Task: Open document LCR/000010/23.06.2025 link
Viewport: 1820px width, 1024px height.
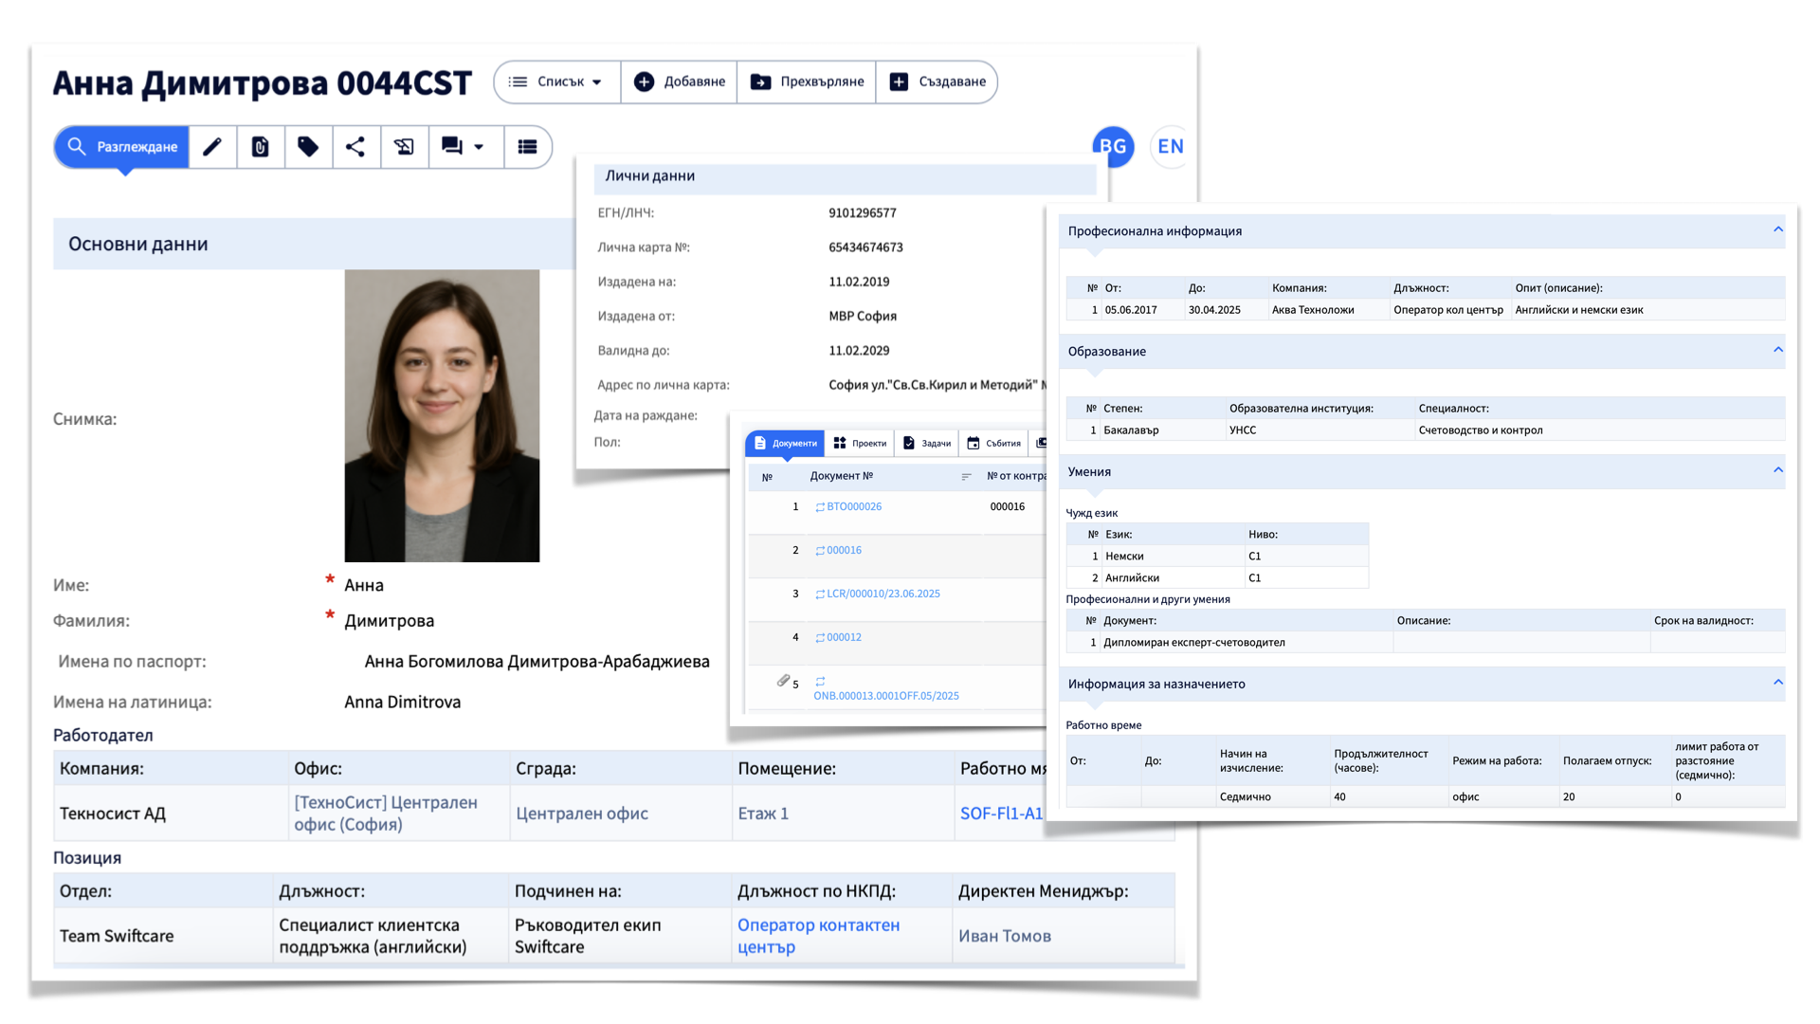Action: pos(883,594)
